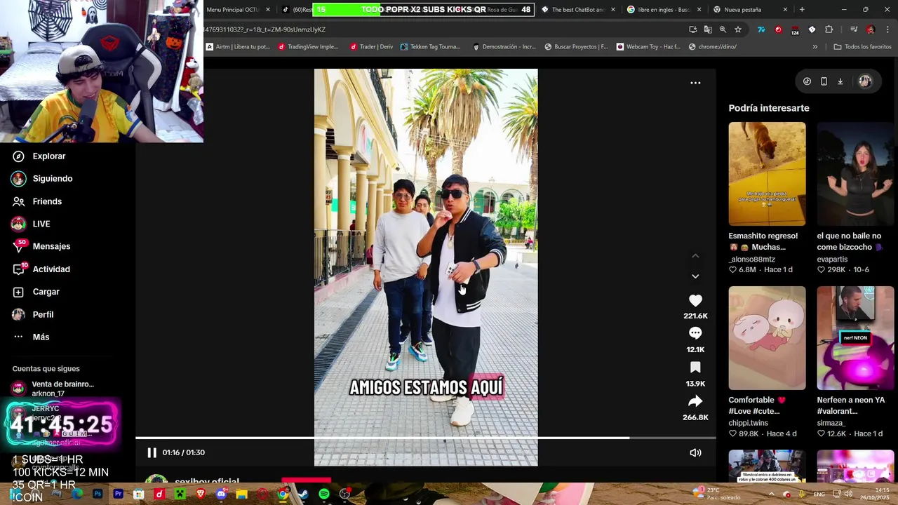Open the Esmashito regreso video thumbnail
The height and width of the screenshot is (505, 898).
[x=767, y=174]
